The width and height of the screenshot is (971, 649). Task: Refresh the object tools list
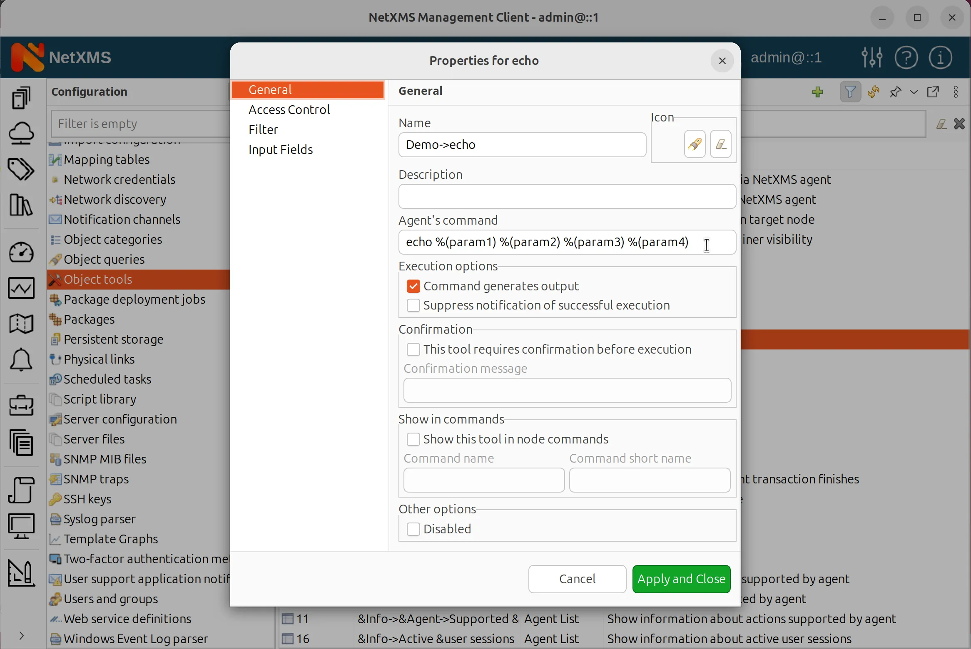click(x=874, y=92)
